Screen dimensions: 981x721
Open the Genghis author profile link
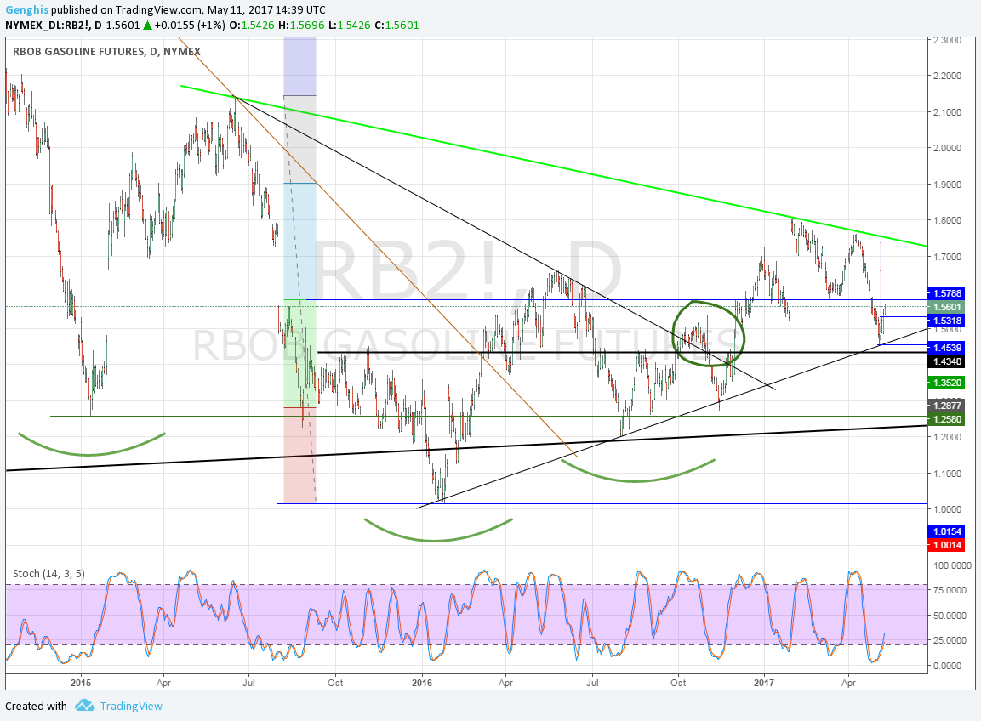point(26,10)
